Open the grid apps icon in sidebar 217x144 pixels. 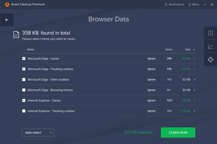[x=210, y=33]
